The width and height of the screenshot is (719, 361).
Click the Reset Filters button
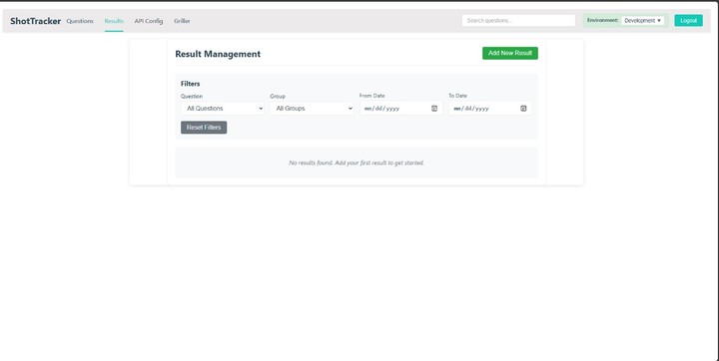tap(204, 128)
